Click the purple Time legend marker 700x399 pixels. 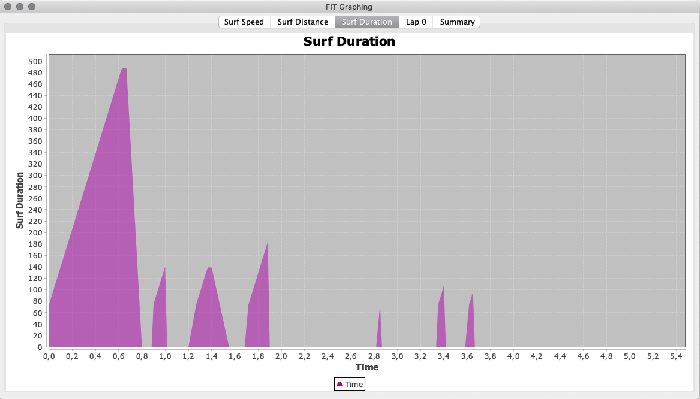(x=340, y=384)
